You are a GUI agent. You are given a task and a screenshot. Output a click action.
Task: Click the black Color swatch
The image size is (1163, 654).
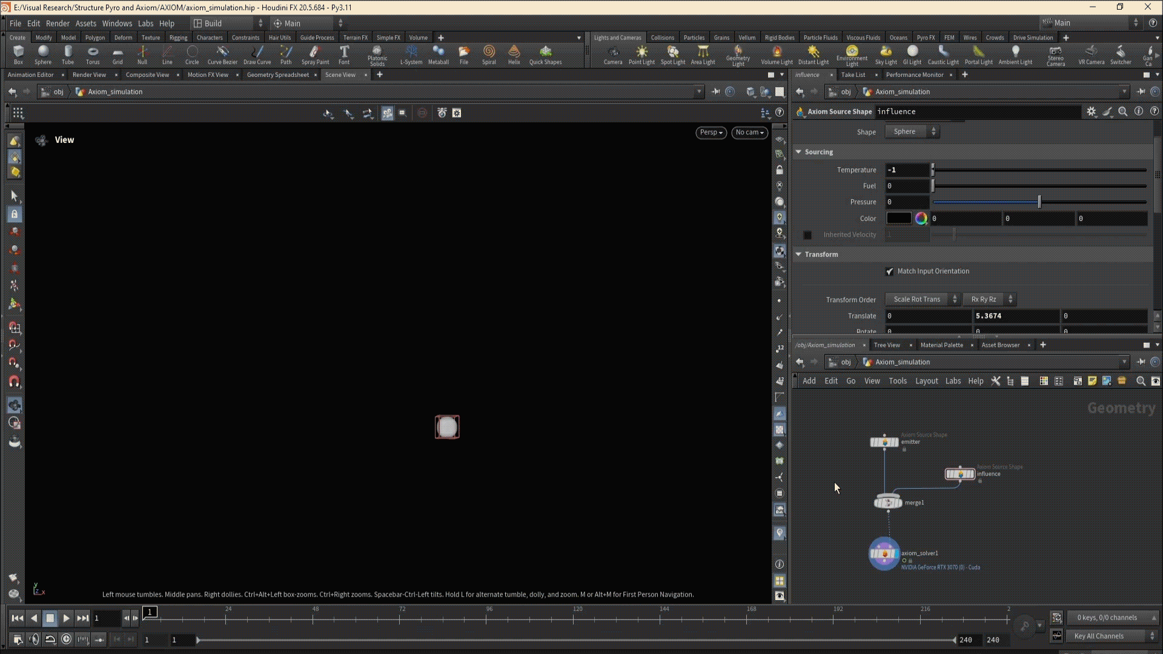pyautogui.click(x=898, y=219)
